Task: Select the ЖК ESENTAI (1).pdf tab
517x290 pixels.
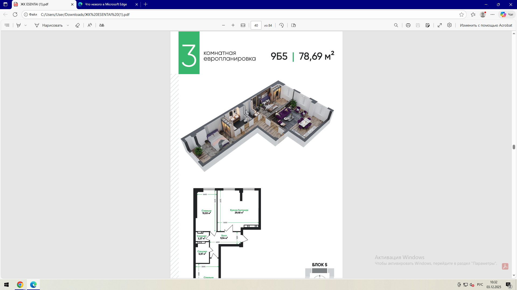Action: (x=34, y=4)
